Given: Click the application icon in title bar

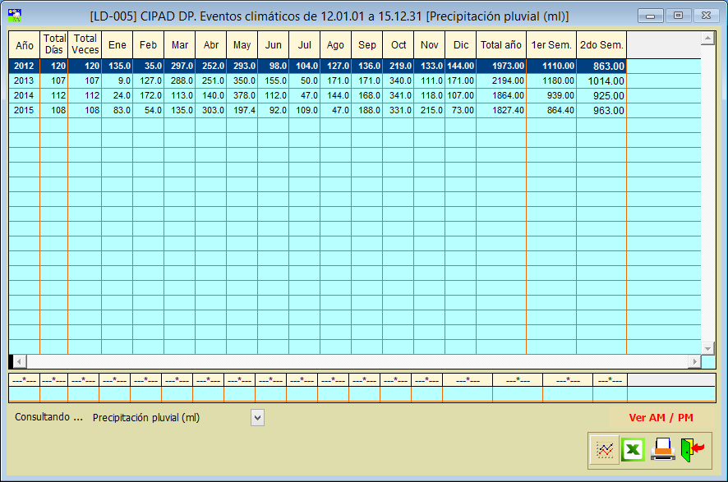Looking at the screenshot, I should 14,15.
